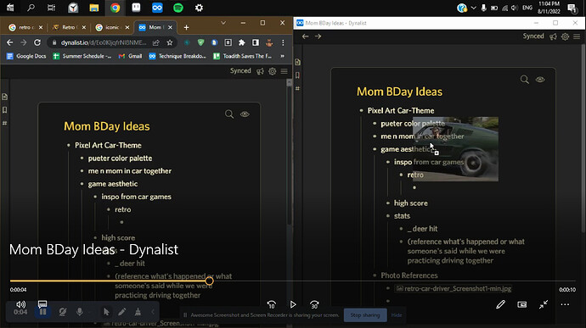Switch video player to mini view
This screenshot has height=328, width=586.
(522, 305)
